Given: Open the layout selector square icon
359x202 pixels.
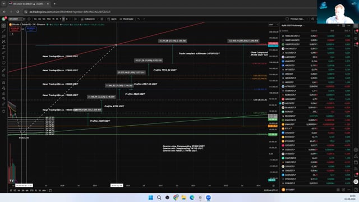Looking at the screenshot, I should [x=287, y=19].
